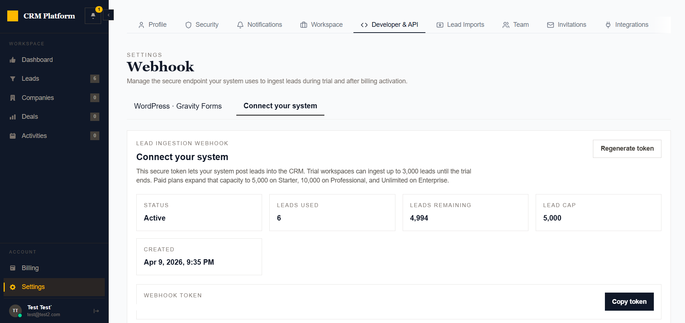Click the Regenerate token button
This screenshot has height=323, width=685.
coord(627,148)
